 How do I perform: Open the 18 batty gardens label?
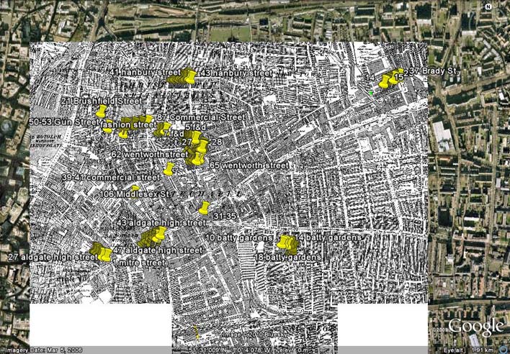pyautogui.click(x=287, y=257)
